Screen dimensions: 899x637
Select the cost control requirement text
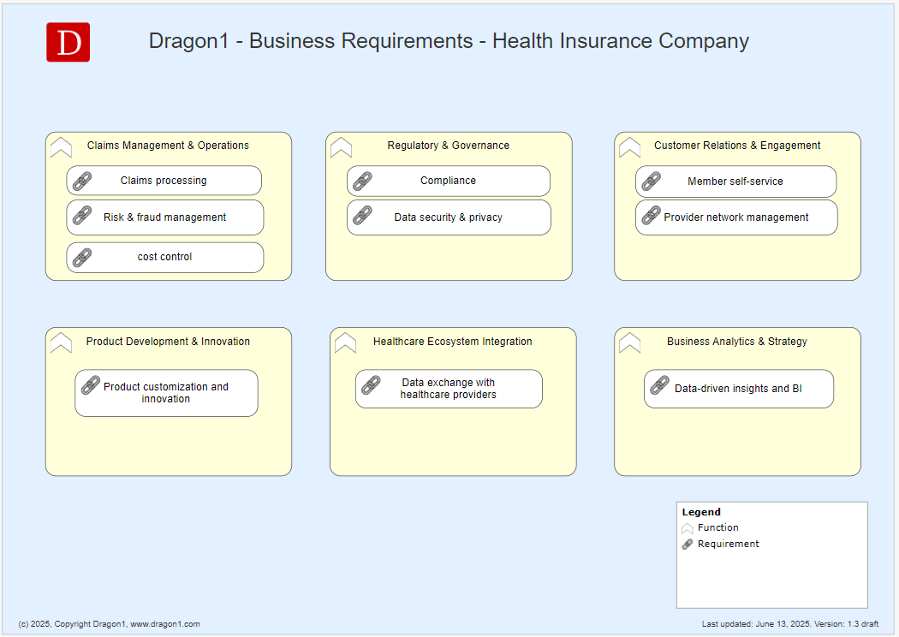(x=164, y=257)
